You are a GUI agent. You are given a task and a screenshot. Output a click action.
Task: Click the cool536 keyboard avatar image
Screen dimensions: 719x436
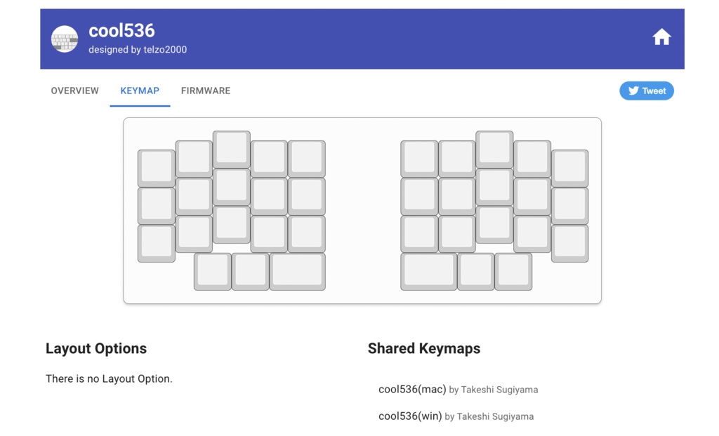pyautogui.click(x=65, y=39)
